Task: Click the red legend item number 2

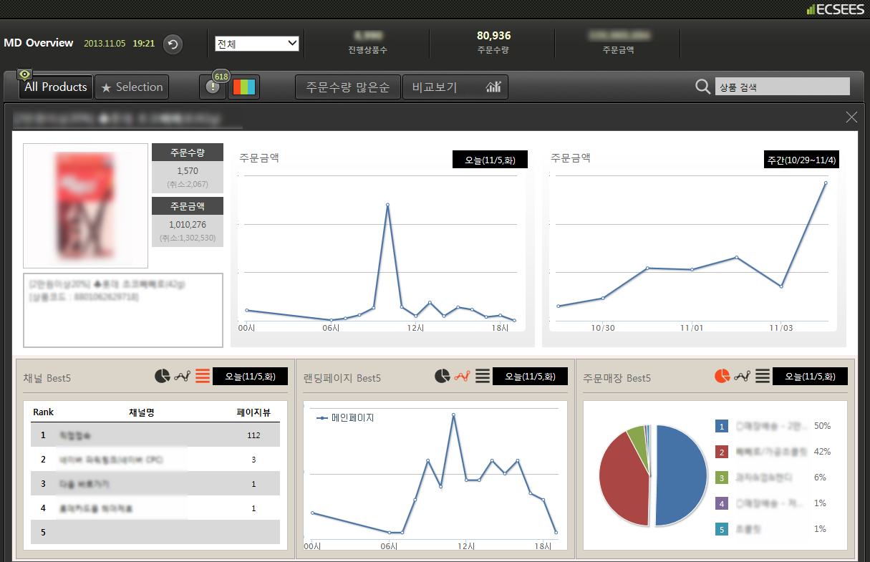Action: (722, 452)
